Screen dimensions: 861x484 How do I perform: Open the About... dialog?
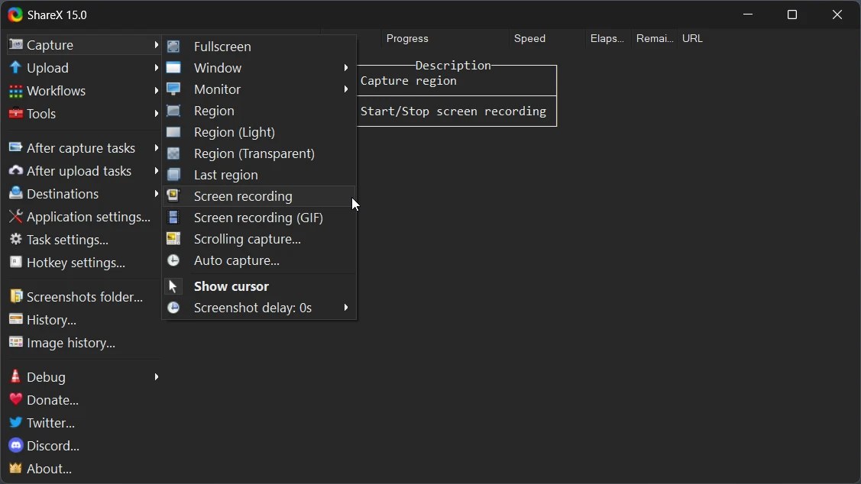tap(83, 469)
